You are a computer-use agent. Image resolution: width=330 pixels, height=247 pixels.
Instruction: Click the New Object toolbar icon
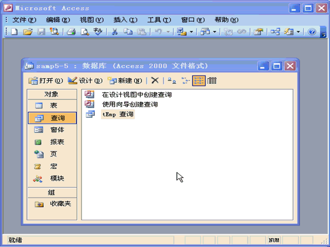tap(289, 32)
